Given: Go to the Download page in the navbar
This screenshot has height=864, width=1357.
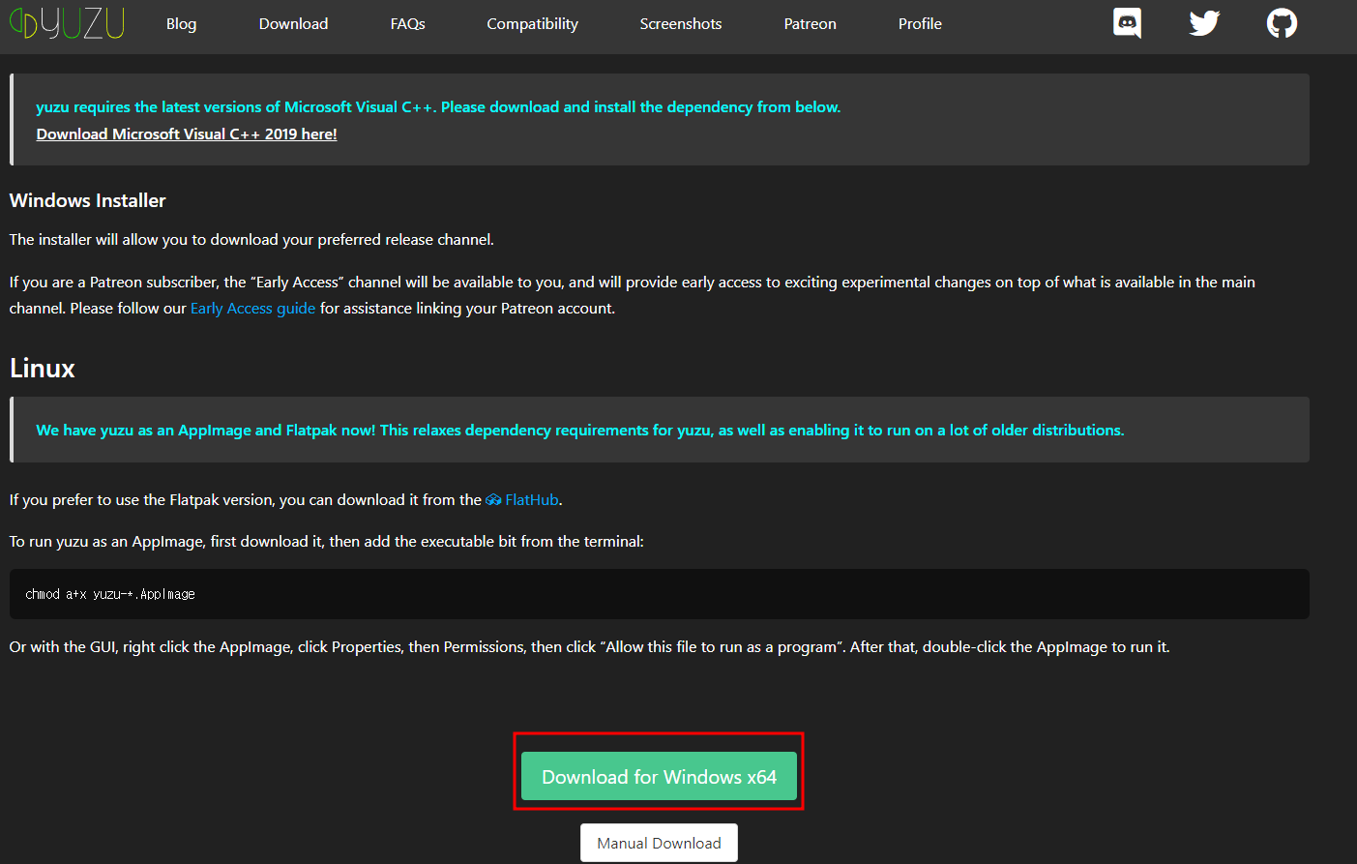Looking at the screenshot, I should 293,23.
